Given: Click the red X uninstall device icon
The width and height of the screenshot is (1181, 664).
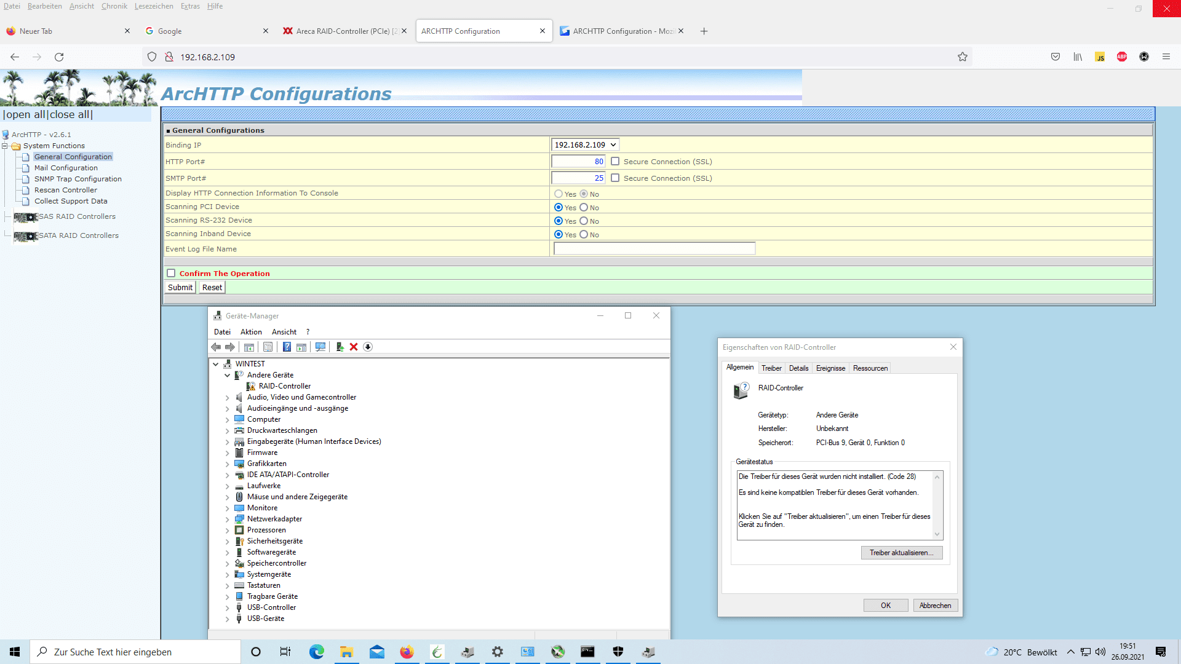Looking at the screenshot, I should tap(354, 347).
